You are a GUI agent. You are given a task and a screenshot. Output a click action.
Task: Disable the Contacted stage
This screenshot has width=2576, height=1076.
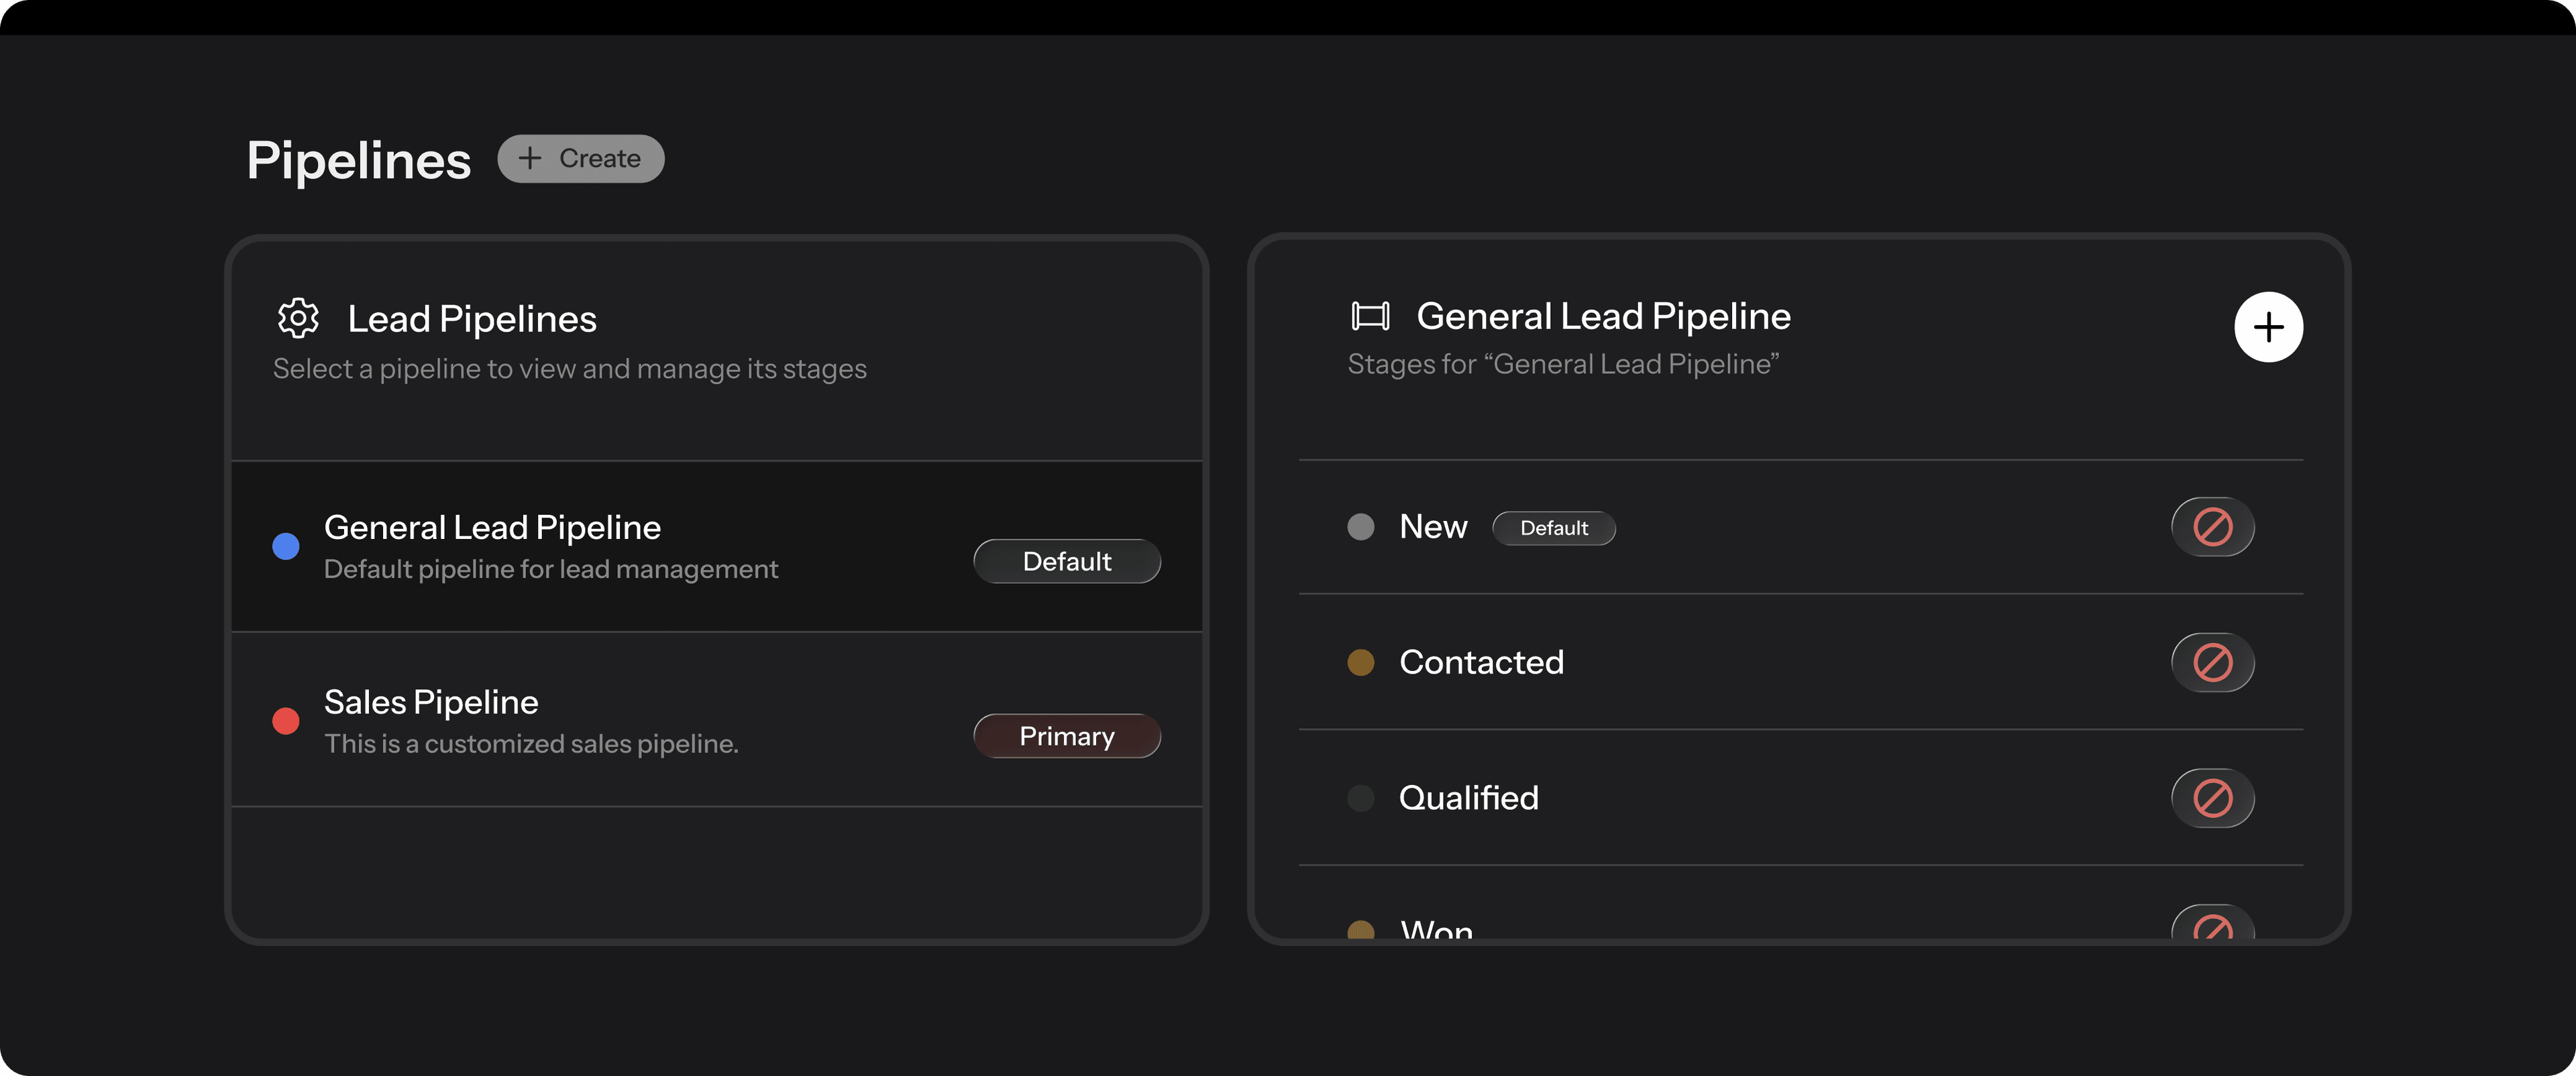2212,662
